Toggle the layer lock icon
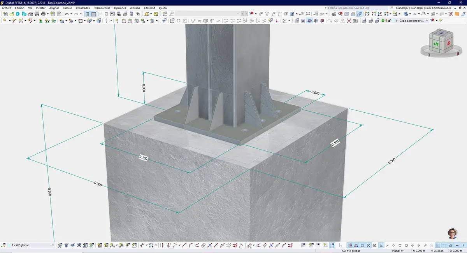The image size is (467, 253). pos(390,21)
